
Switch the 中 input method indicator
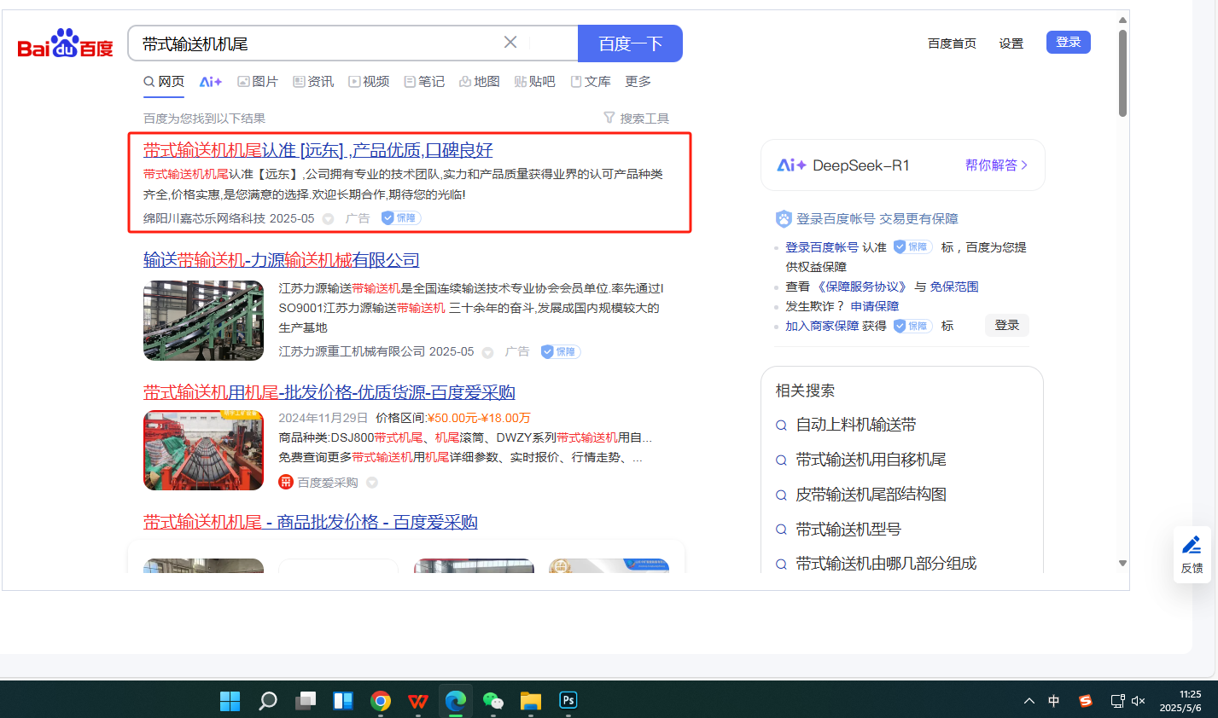click(1054, 701)
